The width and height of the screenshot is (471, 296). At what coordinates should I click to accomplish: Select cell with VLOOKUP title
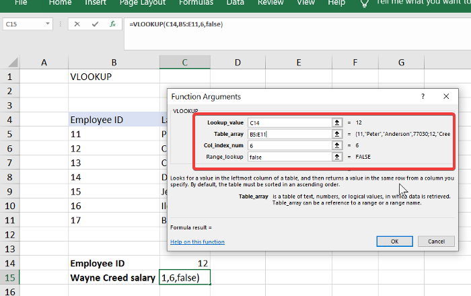(114, 77)
